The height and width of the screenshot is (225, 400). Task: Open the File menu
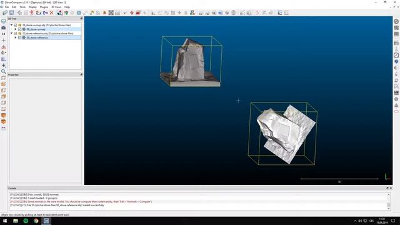click(7, 7)
